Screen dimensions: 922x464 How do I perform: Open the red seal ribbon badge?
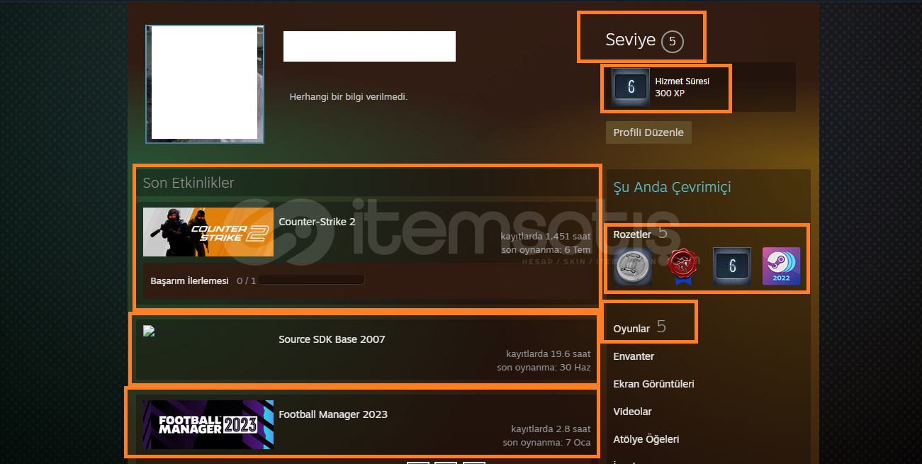point(682,266)
